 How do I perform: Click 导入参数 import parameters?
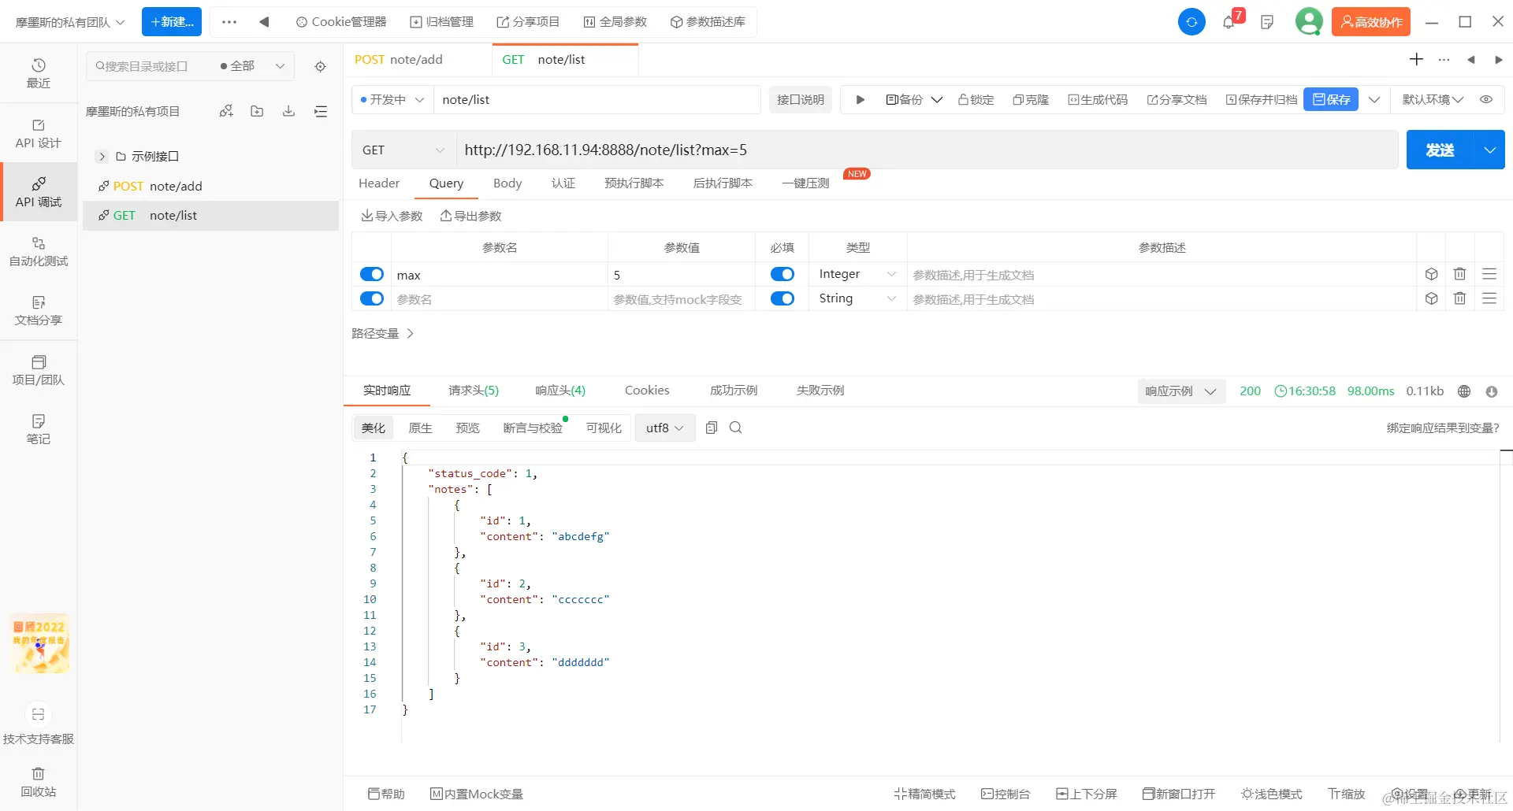[392, 217]
